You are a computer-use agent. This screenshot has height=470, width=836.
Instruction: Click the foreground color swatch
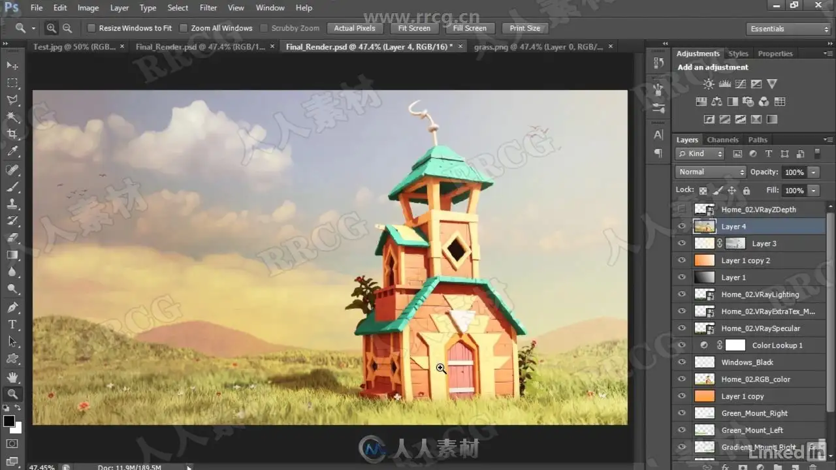click(x=9, y=421)
